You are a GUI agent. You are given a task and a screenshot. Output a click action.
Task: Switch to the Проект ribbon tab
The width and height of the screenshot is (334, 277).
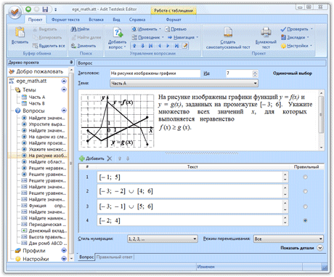[x=35, y=20]
